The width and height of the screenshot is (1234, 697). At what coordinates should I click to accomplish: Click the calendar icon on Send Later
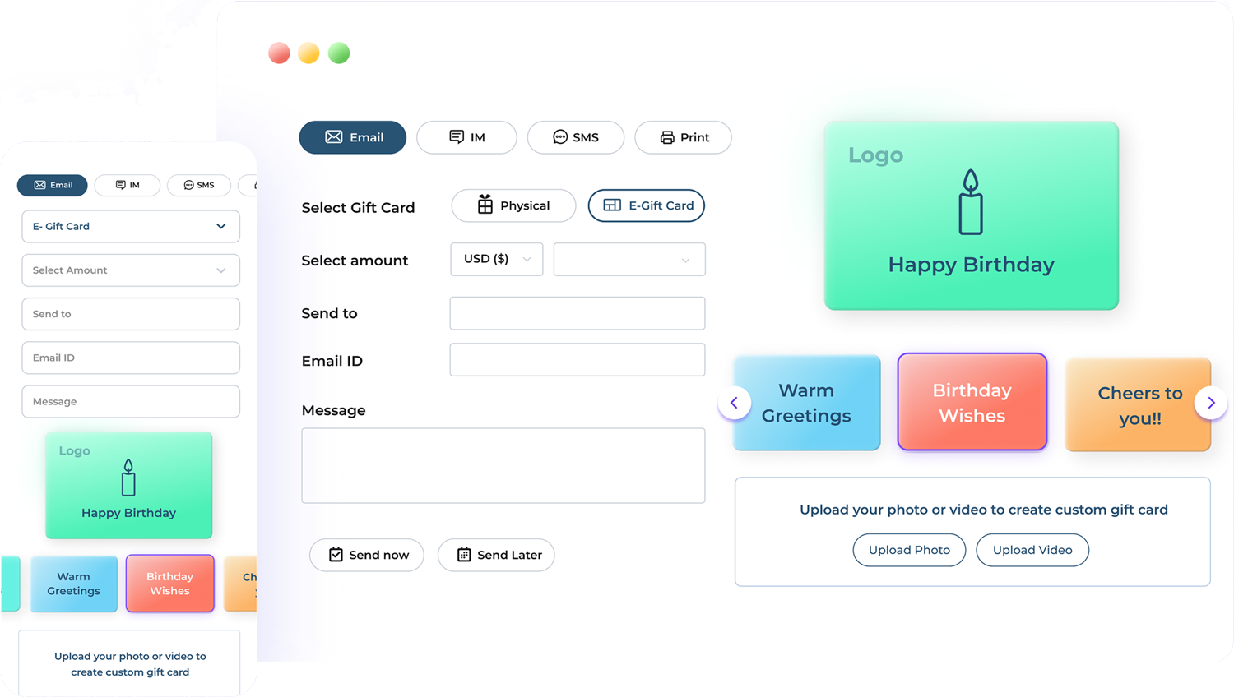point(464,555)
